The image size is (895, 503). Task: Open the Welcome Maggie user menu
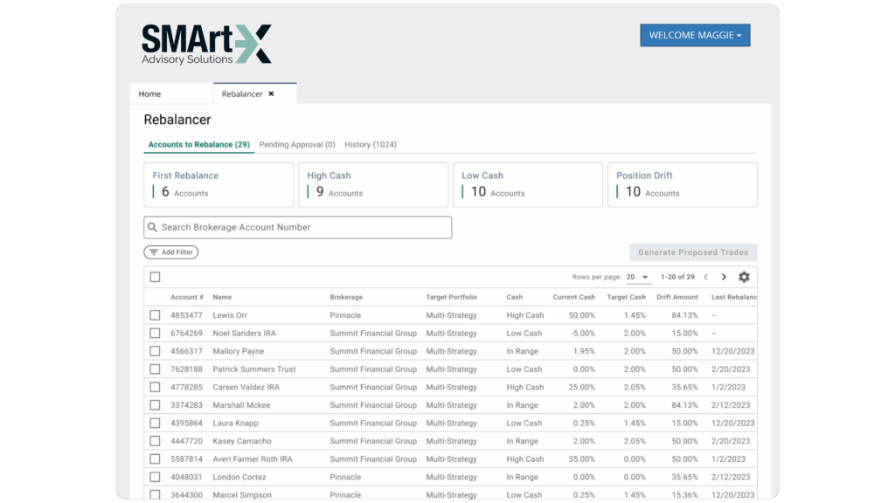coord(695,35)
